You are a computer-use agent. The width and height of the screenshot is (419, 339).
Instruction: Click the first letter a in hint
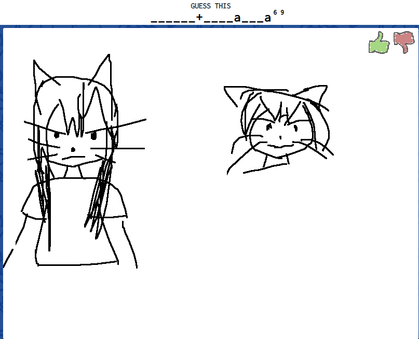237,18
